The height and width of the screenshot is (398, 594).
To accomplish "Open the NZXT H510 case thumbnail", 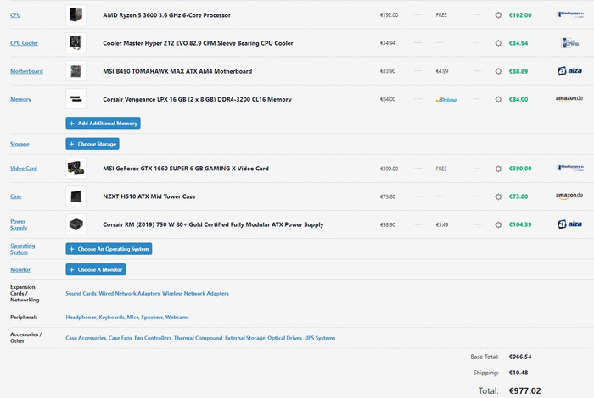I will (x=76, y=196).
